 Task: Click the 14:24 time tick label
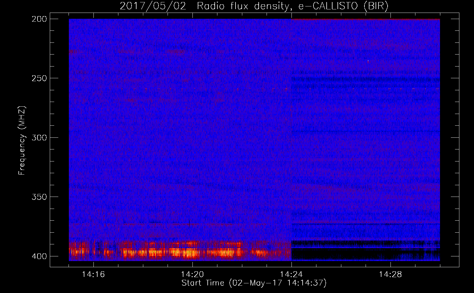(x=291, y=275)
